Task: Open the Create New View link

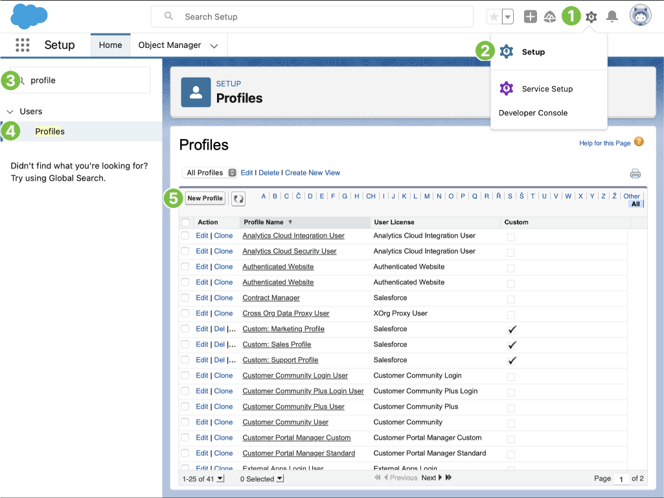Action: click(312, 173)
